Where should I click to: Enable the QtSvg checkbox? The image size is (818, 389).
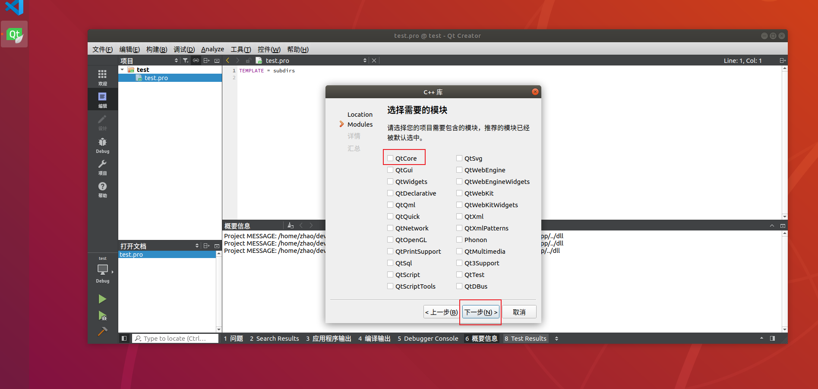point(459,158)
